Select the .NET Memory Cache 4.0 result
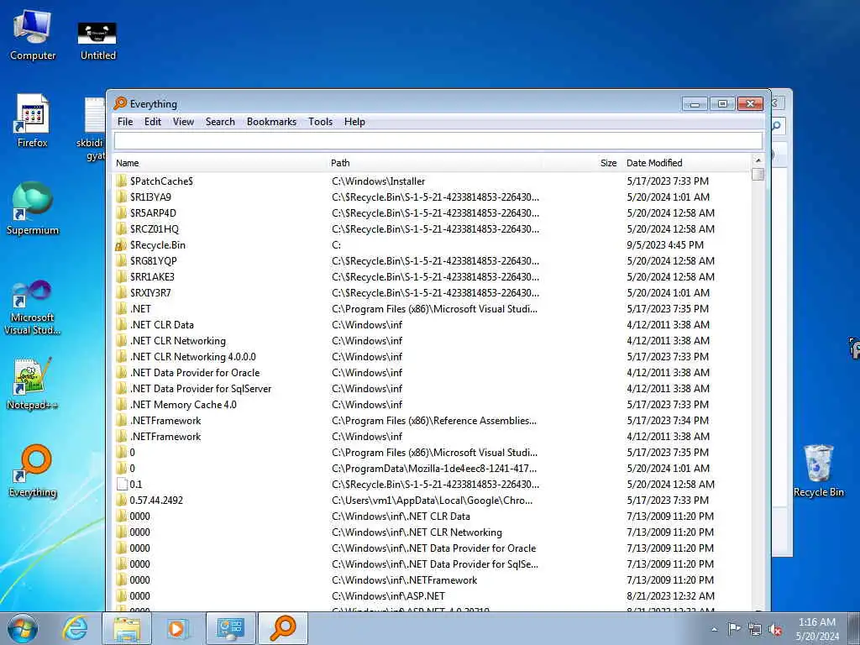This screenshot has width=860, height=645. 183,404
